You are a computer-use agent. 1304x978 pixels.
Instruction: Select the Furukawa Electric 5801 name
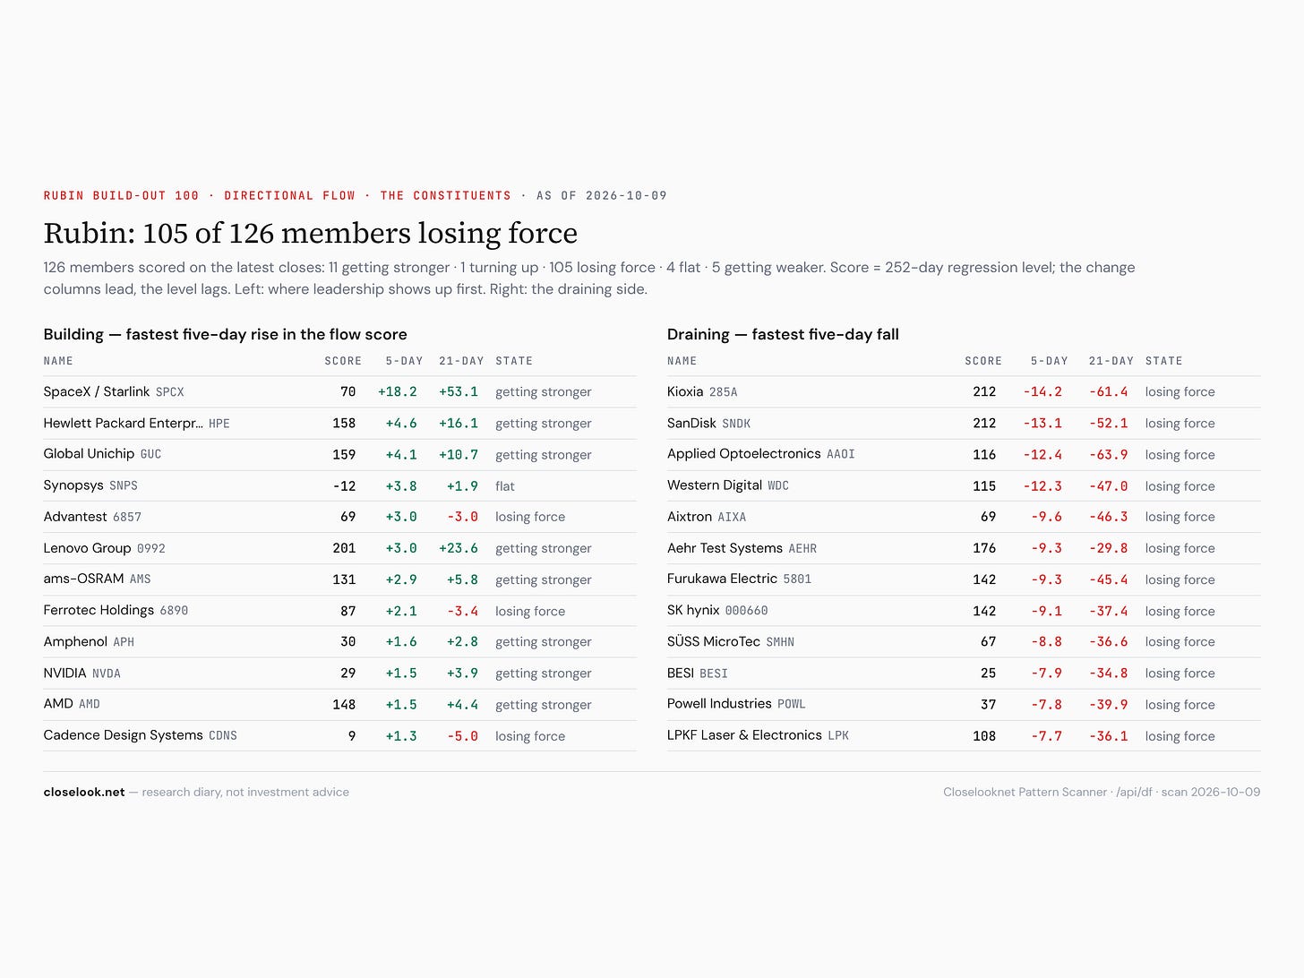pos(739,579)
